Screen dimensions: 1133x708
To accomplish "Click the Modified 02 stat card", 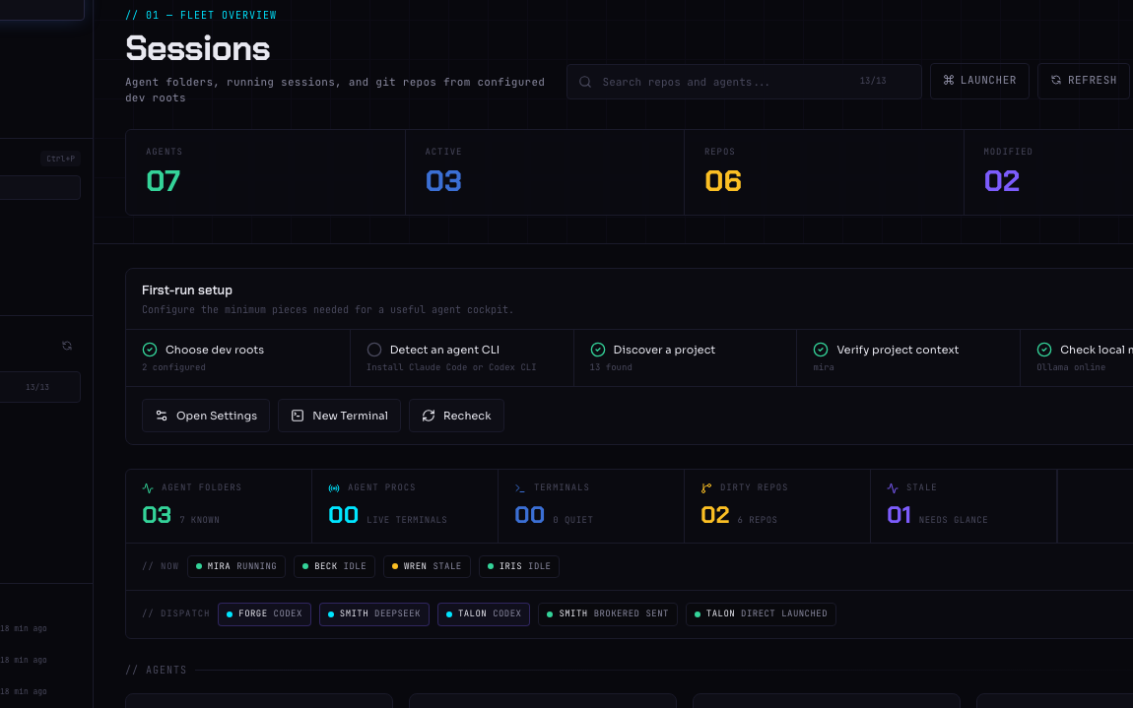I will click(x=1048, y=172).
